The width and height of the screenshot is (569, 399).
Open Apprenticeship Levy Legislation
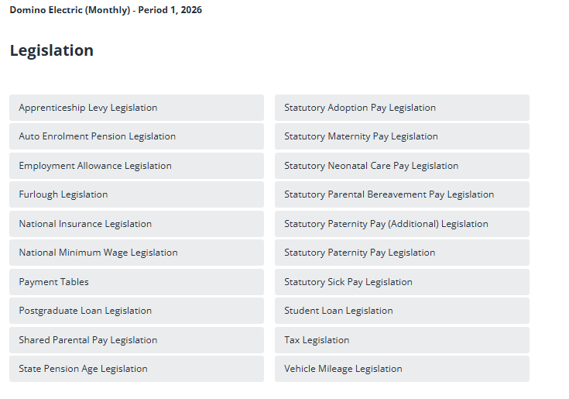coord(88,108)
